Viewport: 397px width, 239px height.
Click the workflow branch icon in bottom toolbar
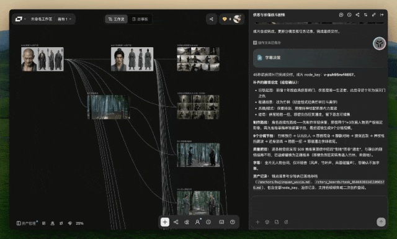click(176, 222)
